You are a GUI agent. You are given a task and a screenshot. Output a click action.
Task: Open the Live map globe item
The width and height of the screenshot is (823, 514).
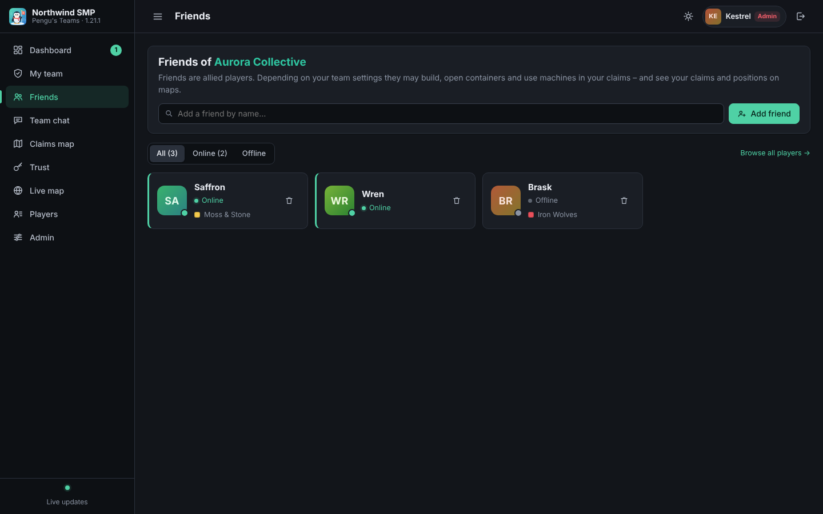[67, 191]
